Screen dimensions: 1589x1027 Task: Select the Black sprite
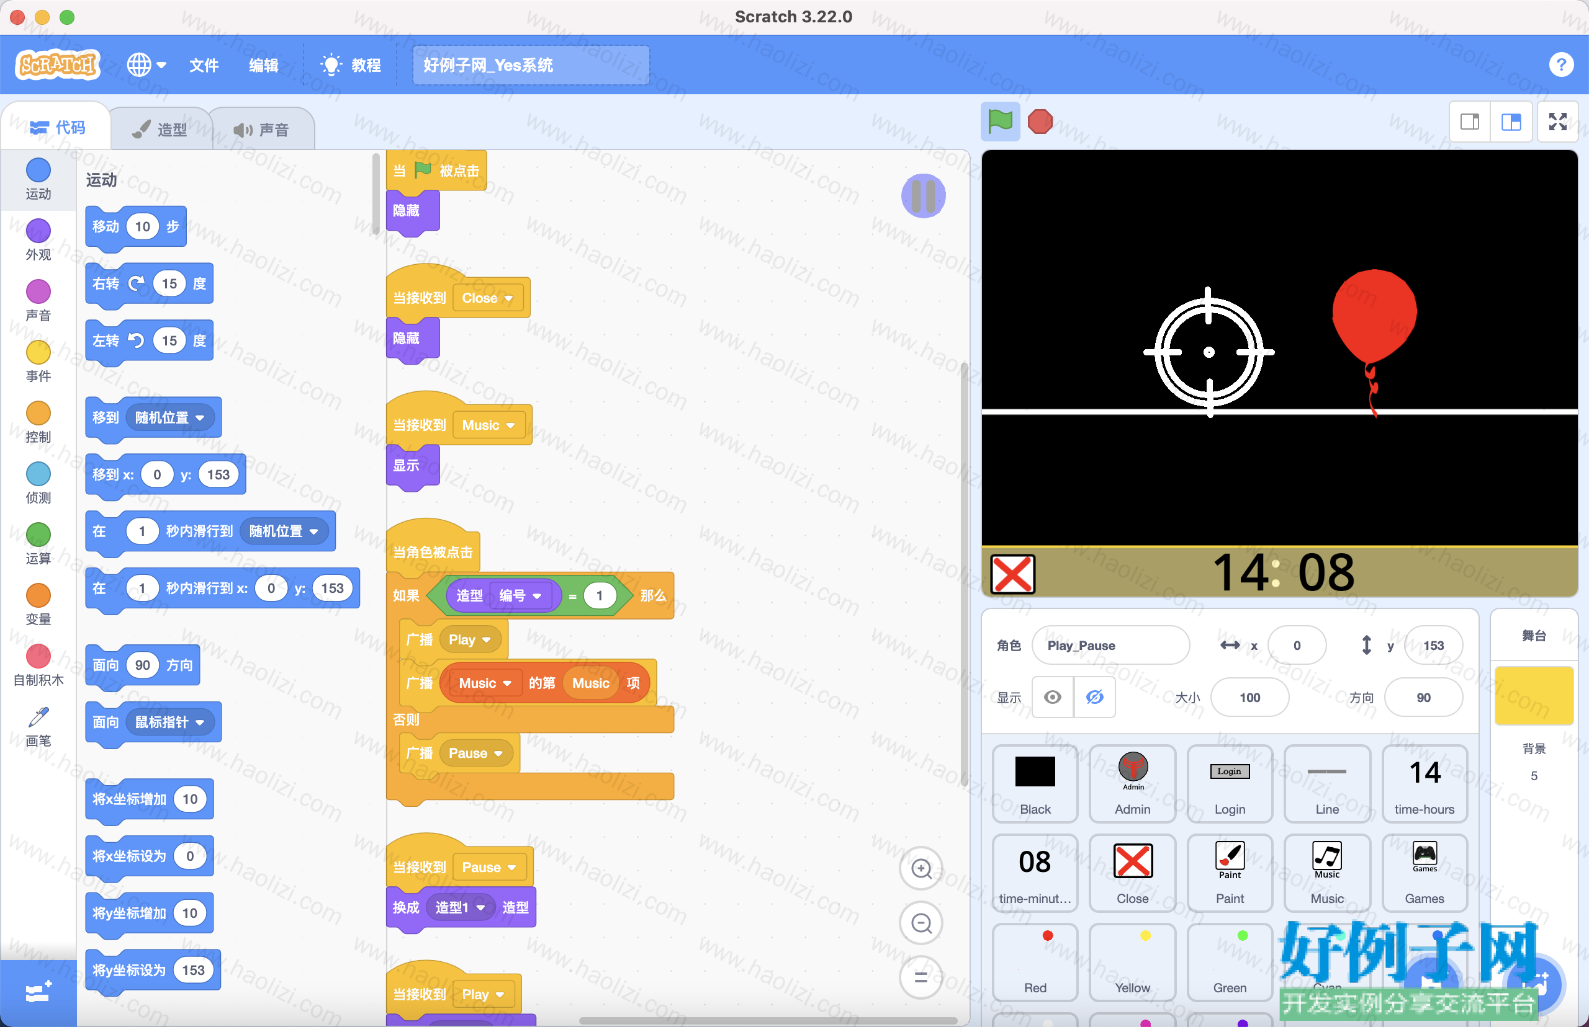point(1035,784)
